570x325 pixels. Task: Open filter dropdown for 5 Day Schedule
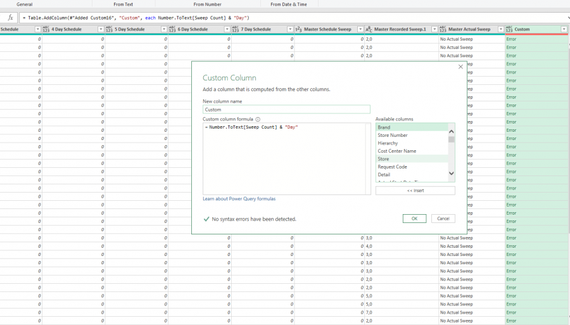click(164, 29)
